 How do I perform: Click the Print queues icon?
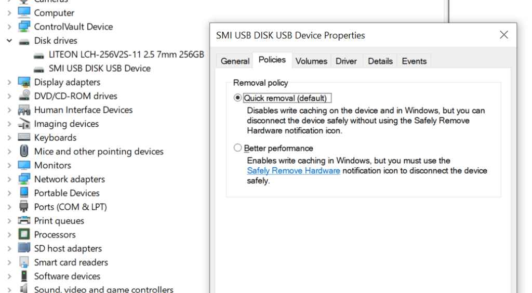tap(24, 220)
